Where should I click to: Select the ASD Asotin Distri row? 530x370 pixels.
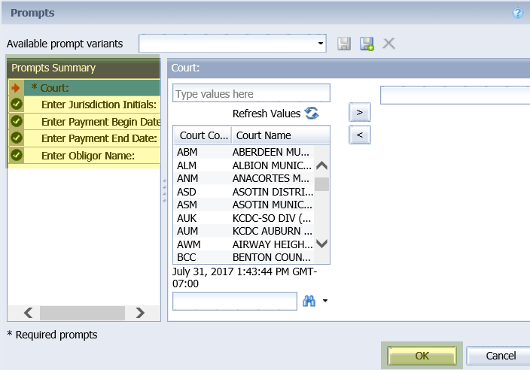point(244,192)
